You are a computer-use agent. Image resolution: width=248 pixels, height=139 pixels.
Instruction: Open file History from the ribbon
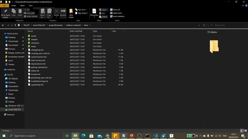(x=103, y=17)
